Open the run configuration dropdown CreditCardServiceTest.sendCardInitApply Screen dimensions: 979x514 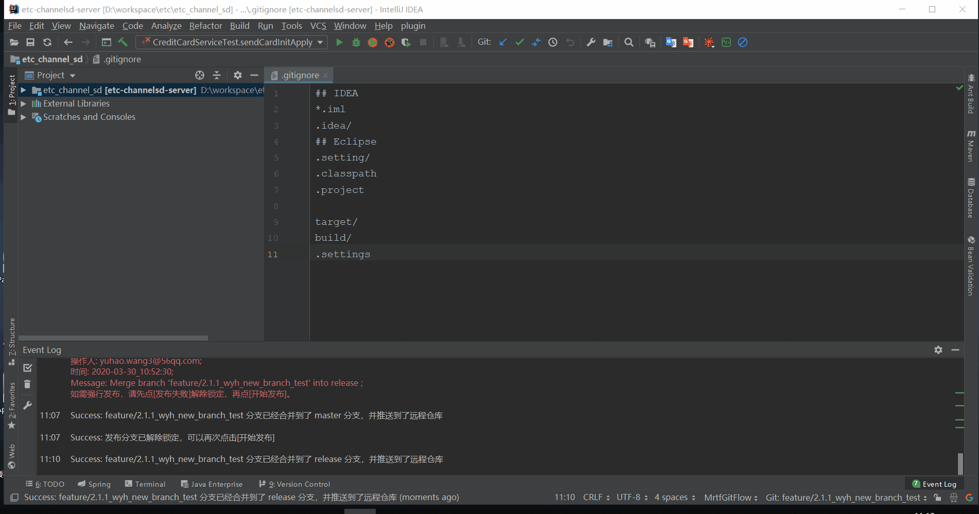point(232,42)
